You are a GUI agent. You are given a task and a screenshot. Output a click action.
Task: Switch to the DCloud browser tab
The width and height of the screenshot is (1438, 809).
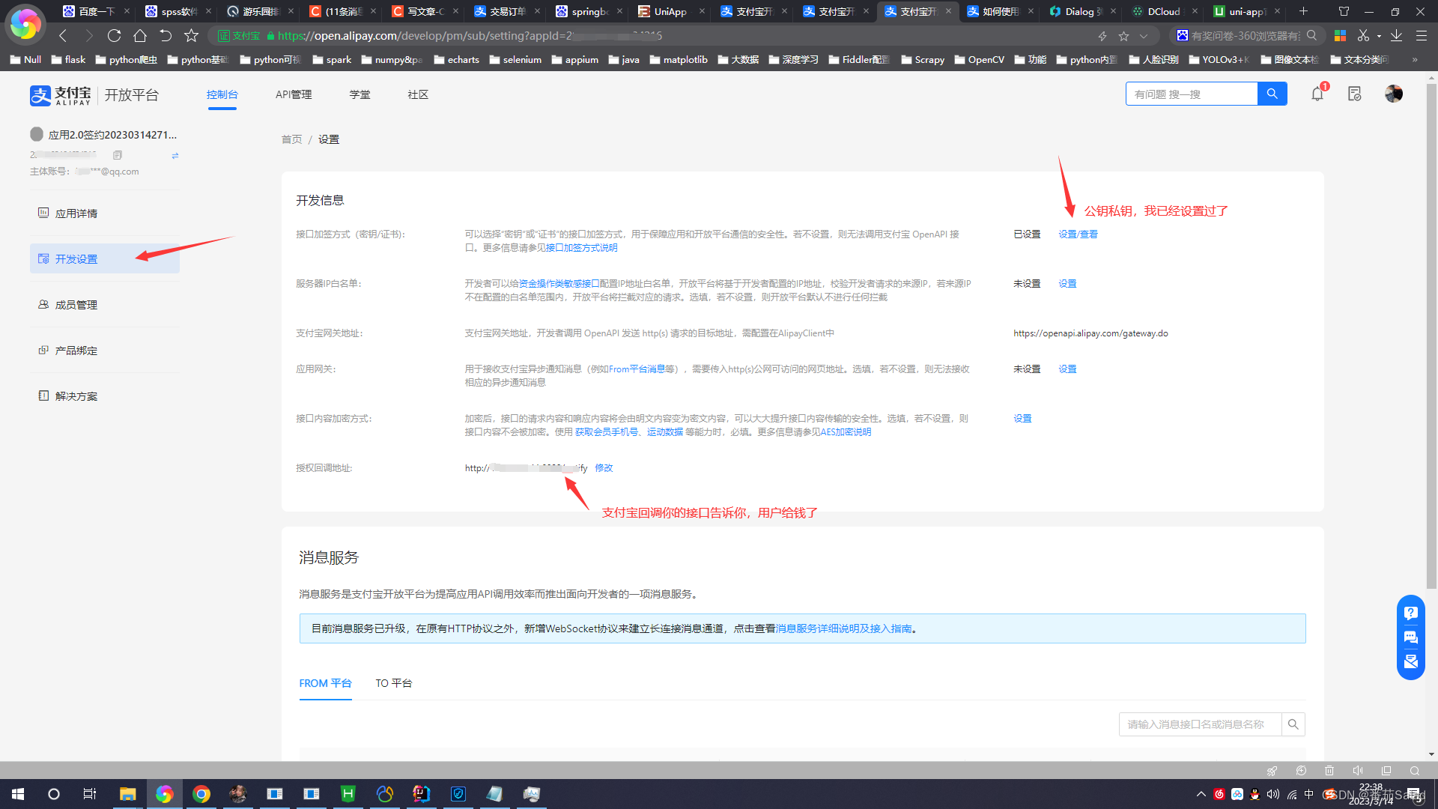1163,11
